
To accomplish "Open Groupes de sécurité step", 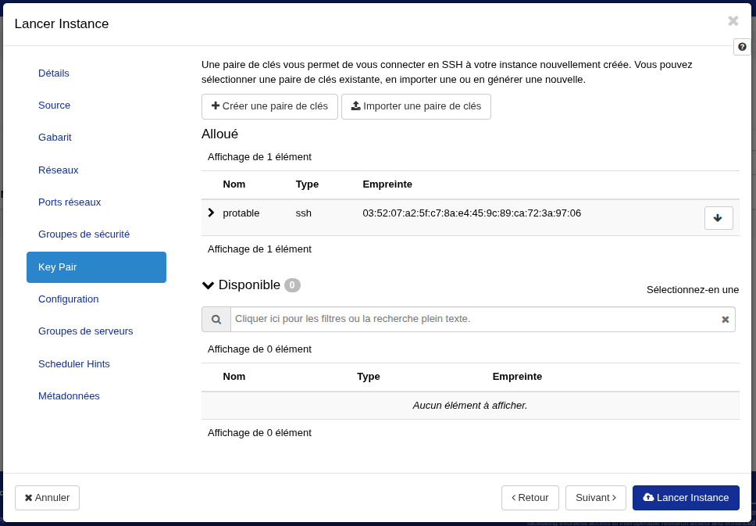I will coord(84,234).
